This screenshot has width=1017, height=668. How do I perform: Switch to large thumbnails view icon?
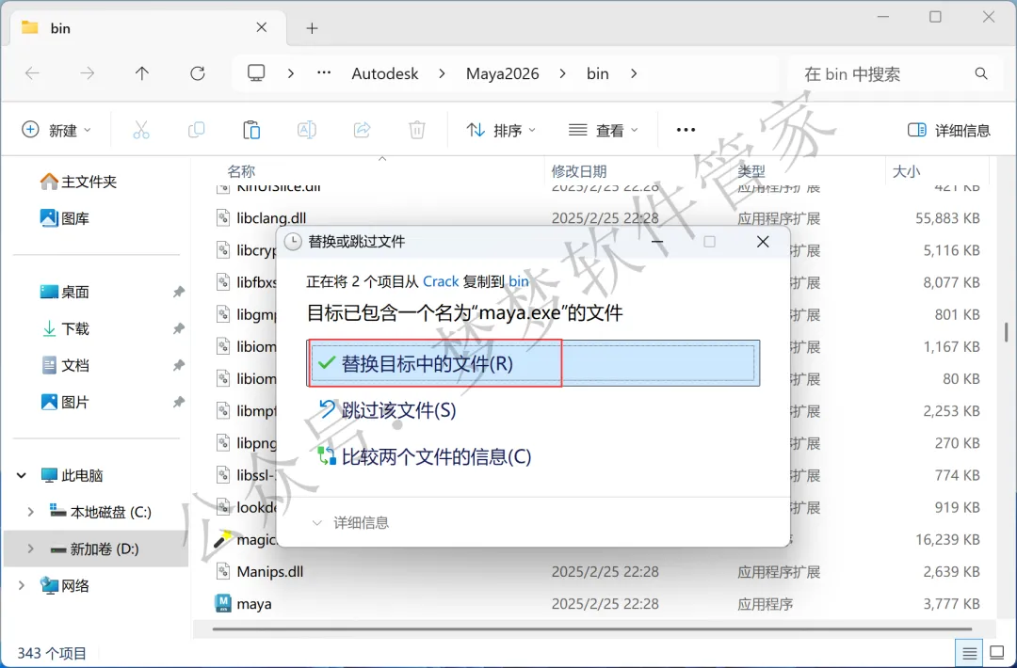[x=997, y=653]
